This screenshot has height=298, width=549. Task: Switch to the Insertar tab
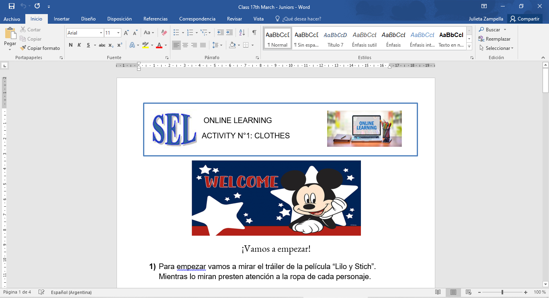point(61,19)
